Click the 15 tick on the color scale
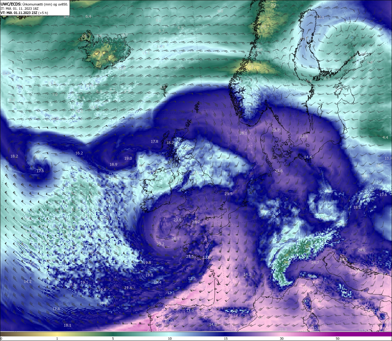The height and width of the screenshot is (341, 392). pos(225,339)
